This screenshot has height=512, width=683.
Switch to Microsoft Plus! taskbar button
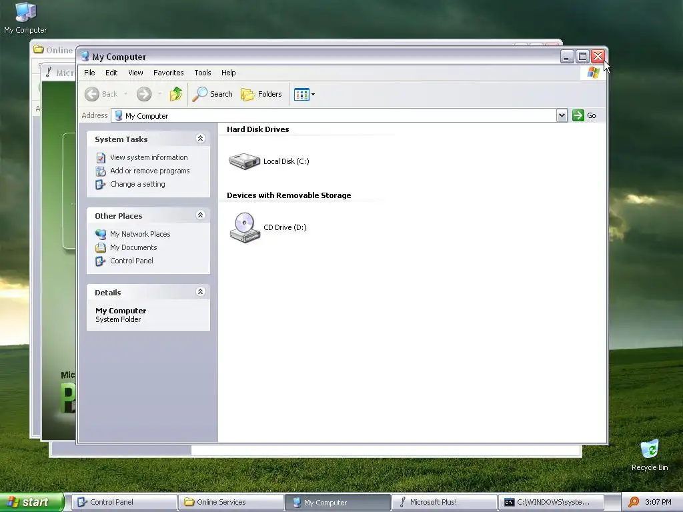point(444,502)
